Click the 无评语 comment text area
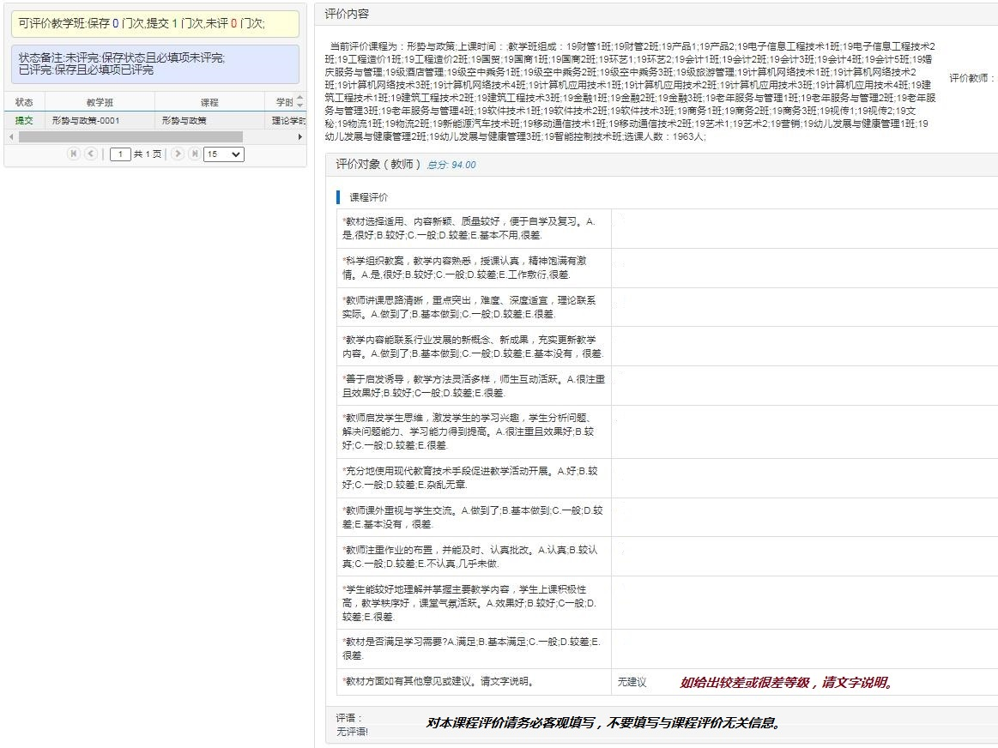 353,732
